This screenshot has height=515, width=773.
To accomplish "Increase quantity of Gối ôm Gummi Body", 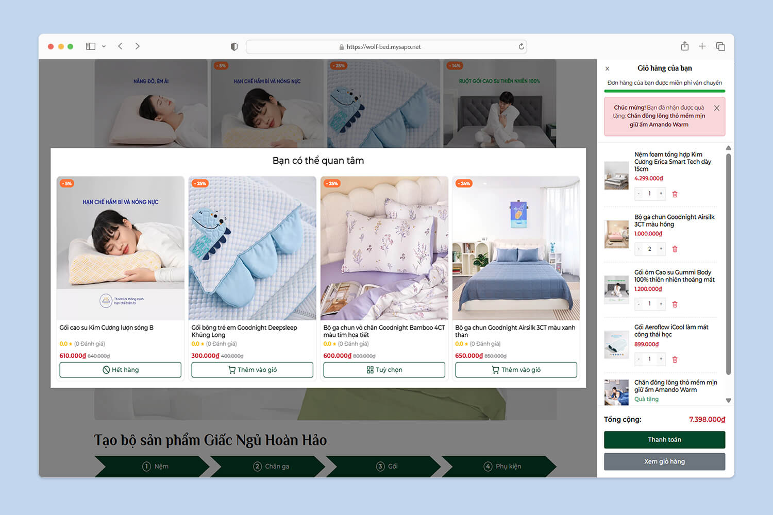I will (661, 304).
